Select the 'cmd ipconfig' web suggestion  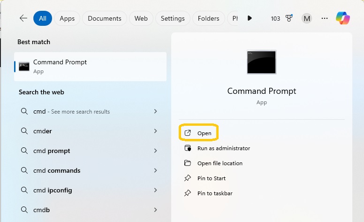click(91, 190)
